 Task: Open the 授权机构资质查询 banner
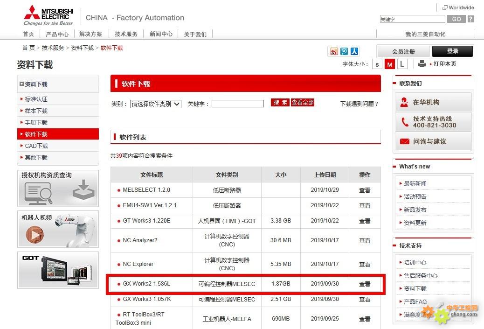click(58, 188)
